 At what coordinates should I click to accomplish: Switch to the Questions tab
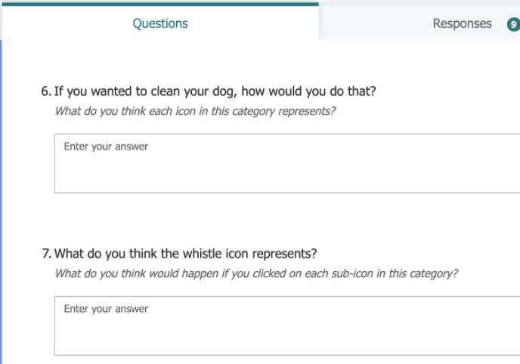pos(160,23)
